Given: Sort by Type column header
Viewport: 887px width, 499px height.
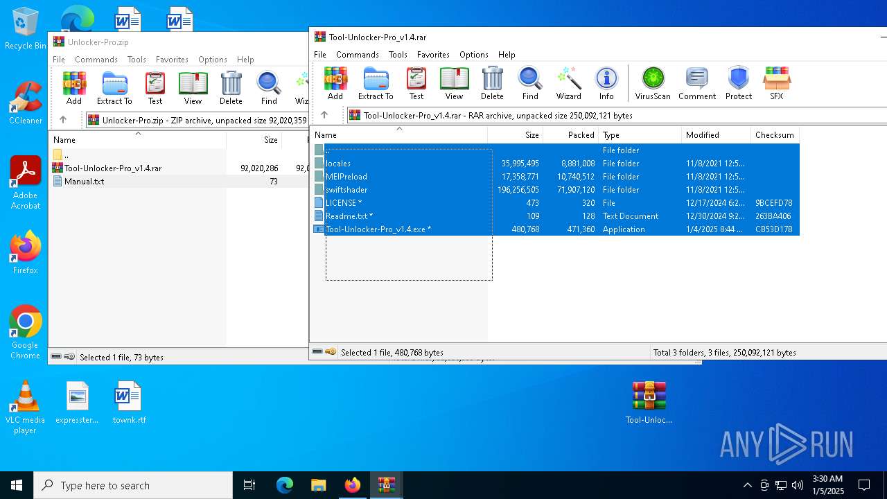Looking at the screenshot, I should (640, 134).
